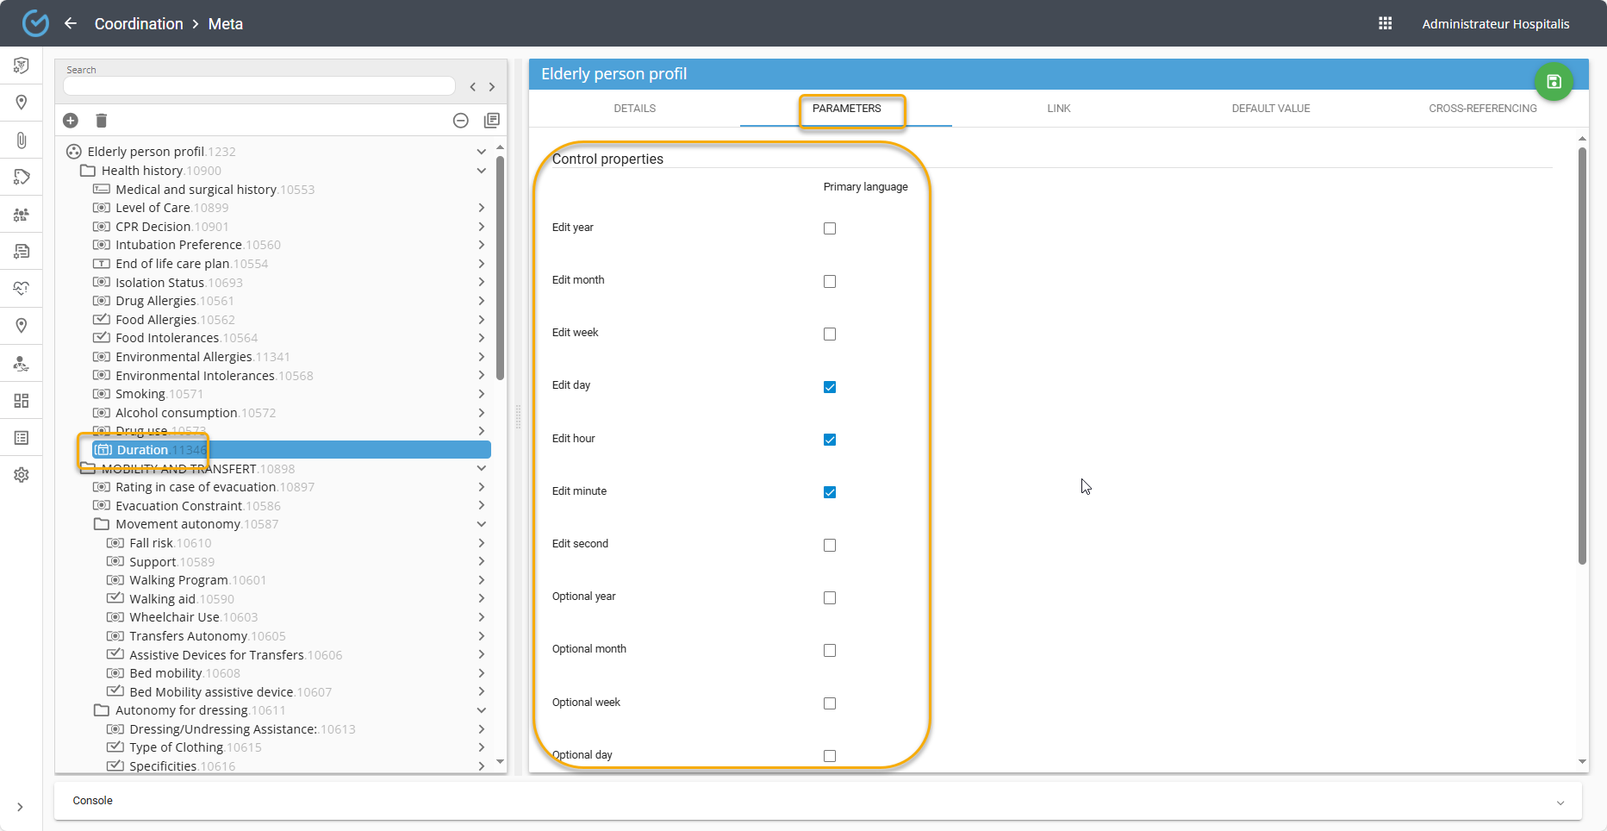This screenshot has height=831, width=1607.
Task: Click the Coordination breadcrumb link
Action: [139, 23]
